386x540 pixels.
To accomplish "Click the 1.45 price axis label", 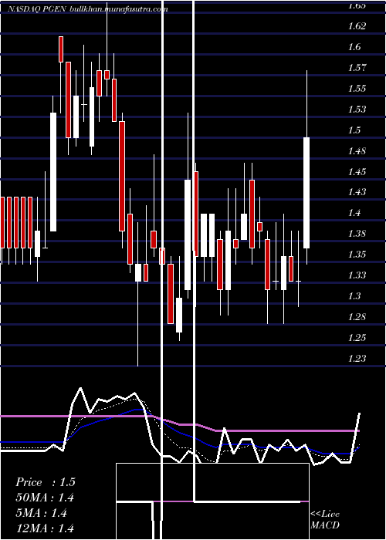I will 357,171.
